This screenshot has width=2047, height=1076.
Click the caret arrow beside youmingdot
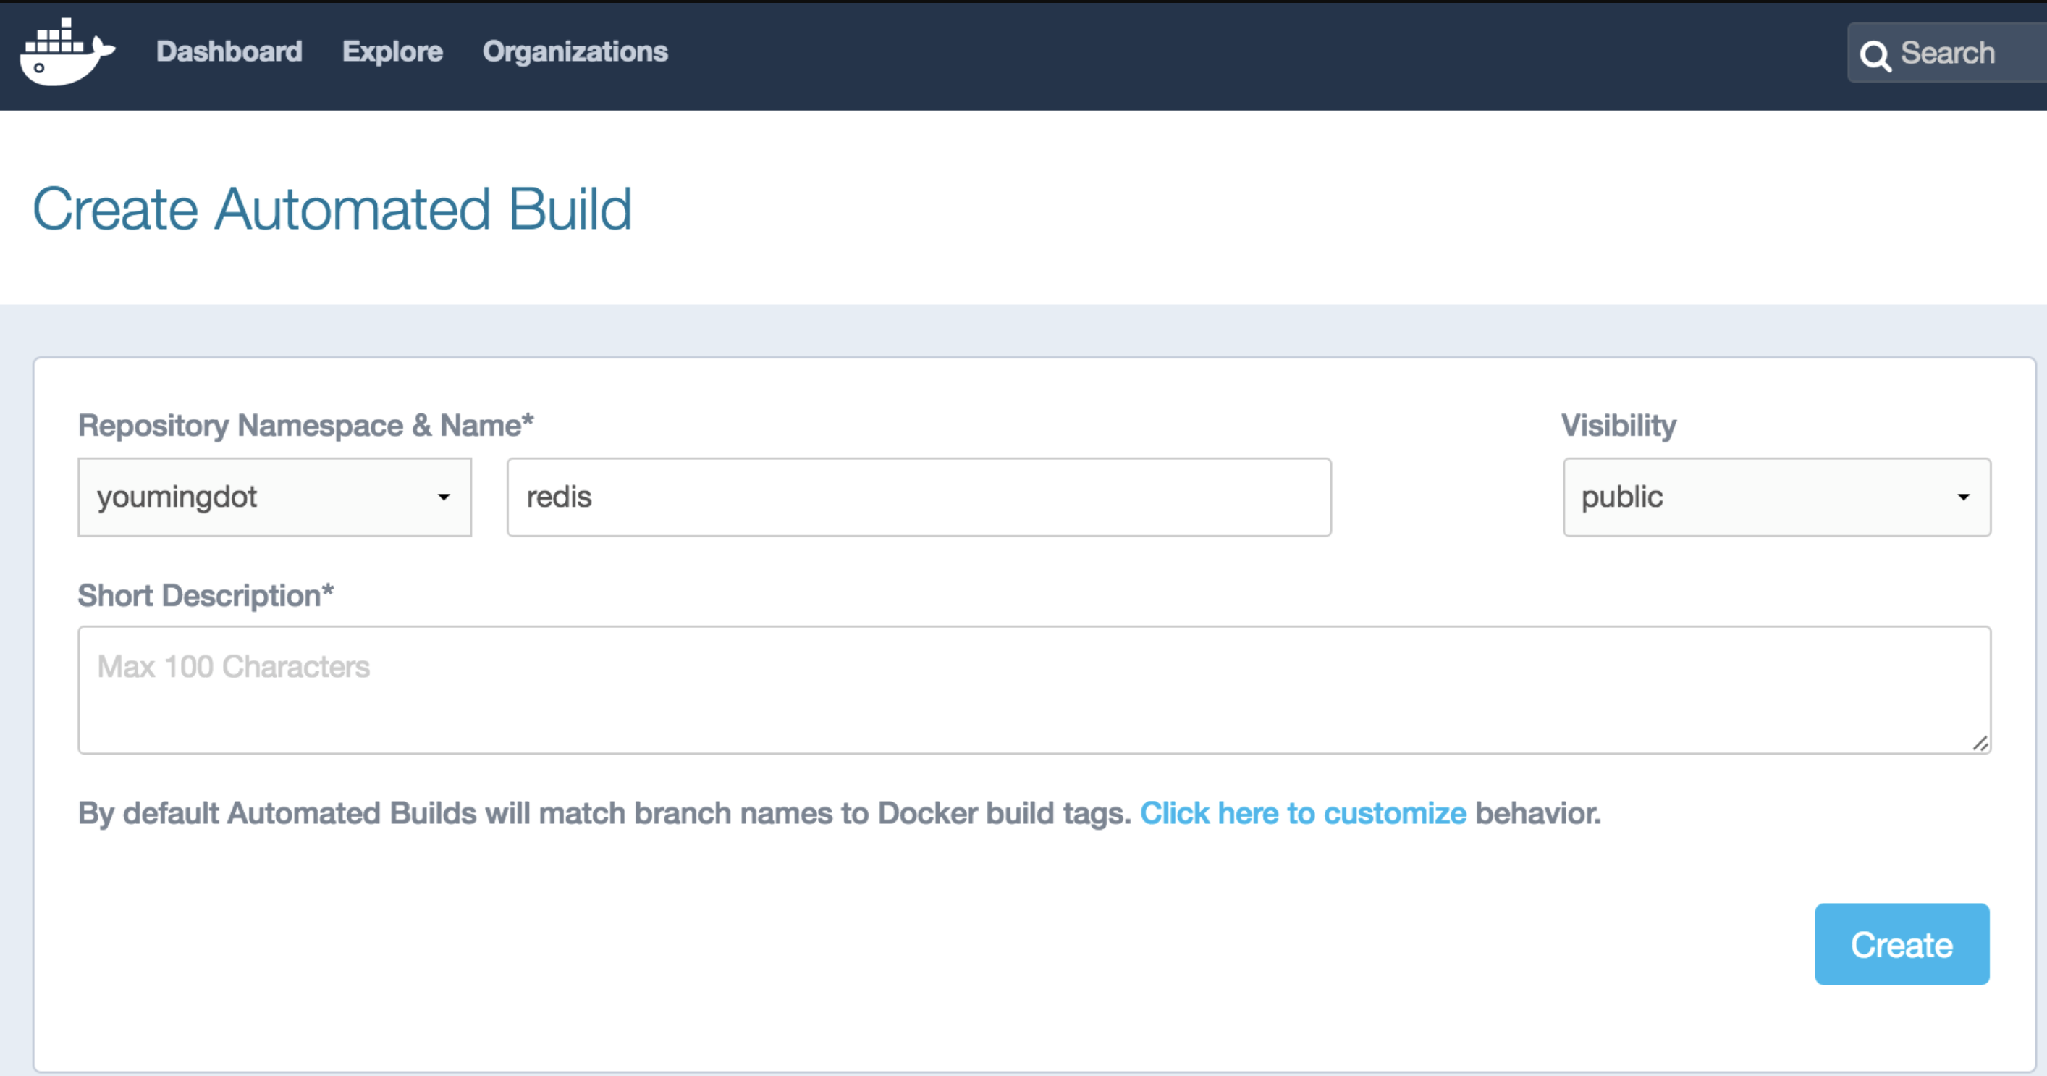444,497
